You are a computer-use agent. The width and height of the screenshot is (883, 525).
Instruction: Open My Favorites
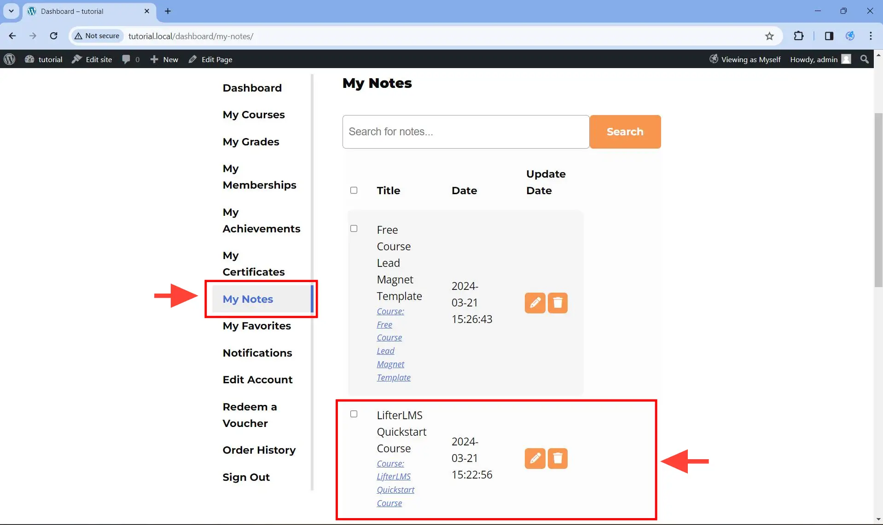[x=257, y=326]
